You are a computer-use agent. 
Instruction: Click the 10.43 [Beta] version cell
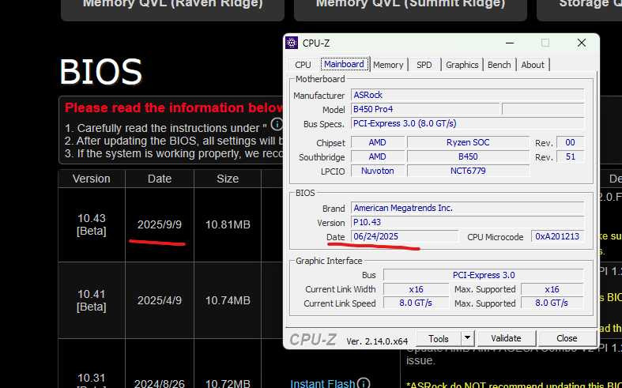(x=92, y=224)
